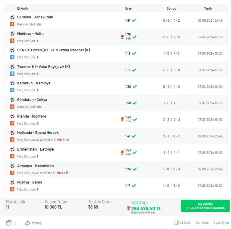Click the Etkinlik column header
The width and height of the screenshot is (232, 229).
coord(23,9)
